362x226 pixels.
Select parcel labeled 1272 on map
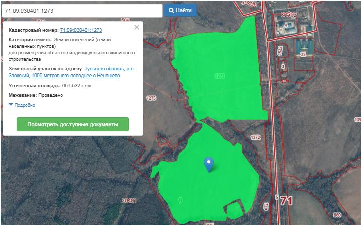point(255,137)
